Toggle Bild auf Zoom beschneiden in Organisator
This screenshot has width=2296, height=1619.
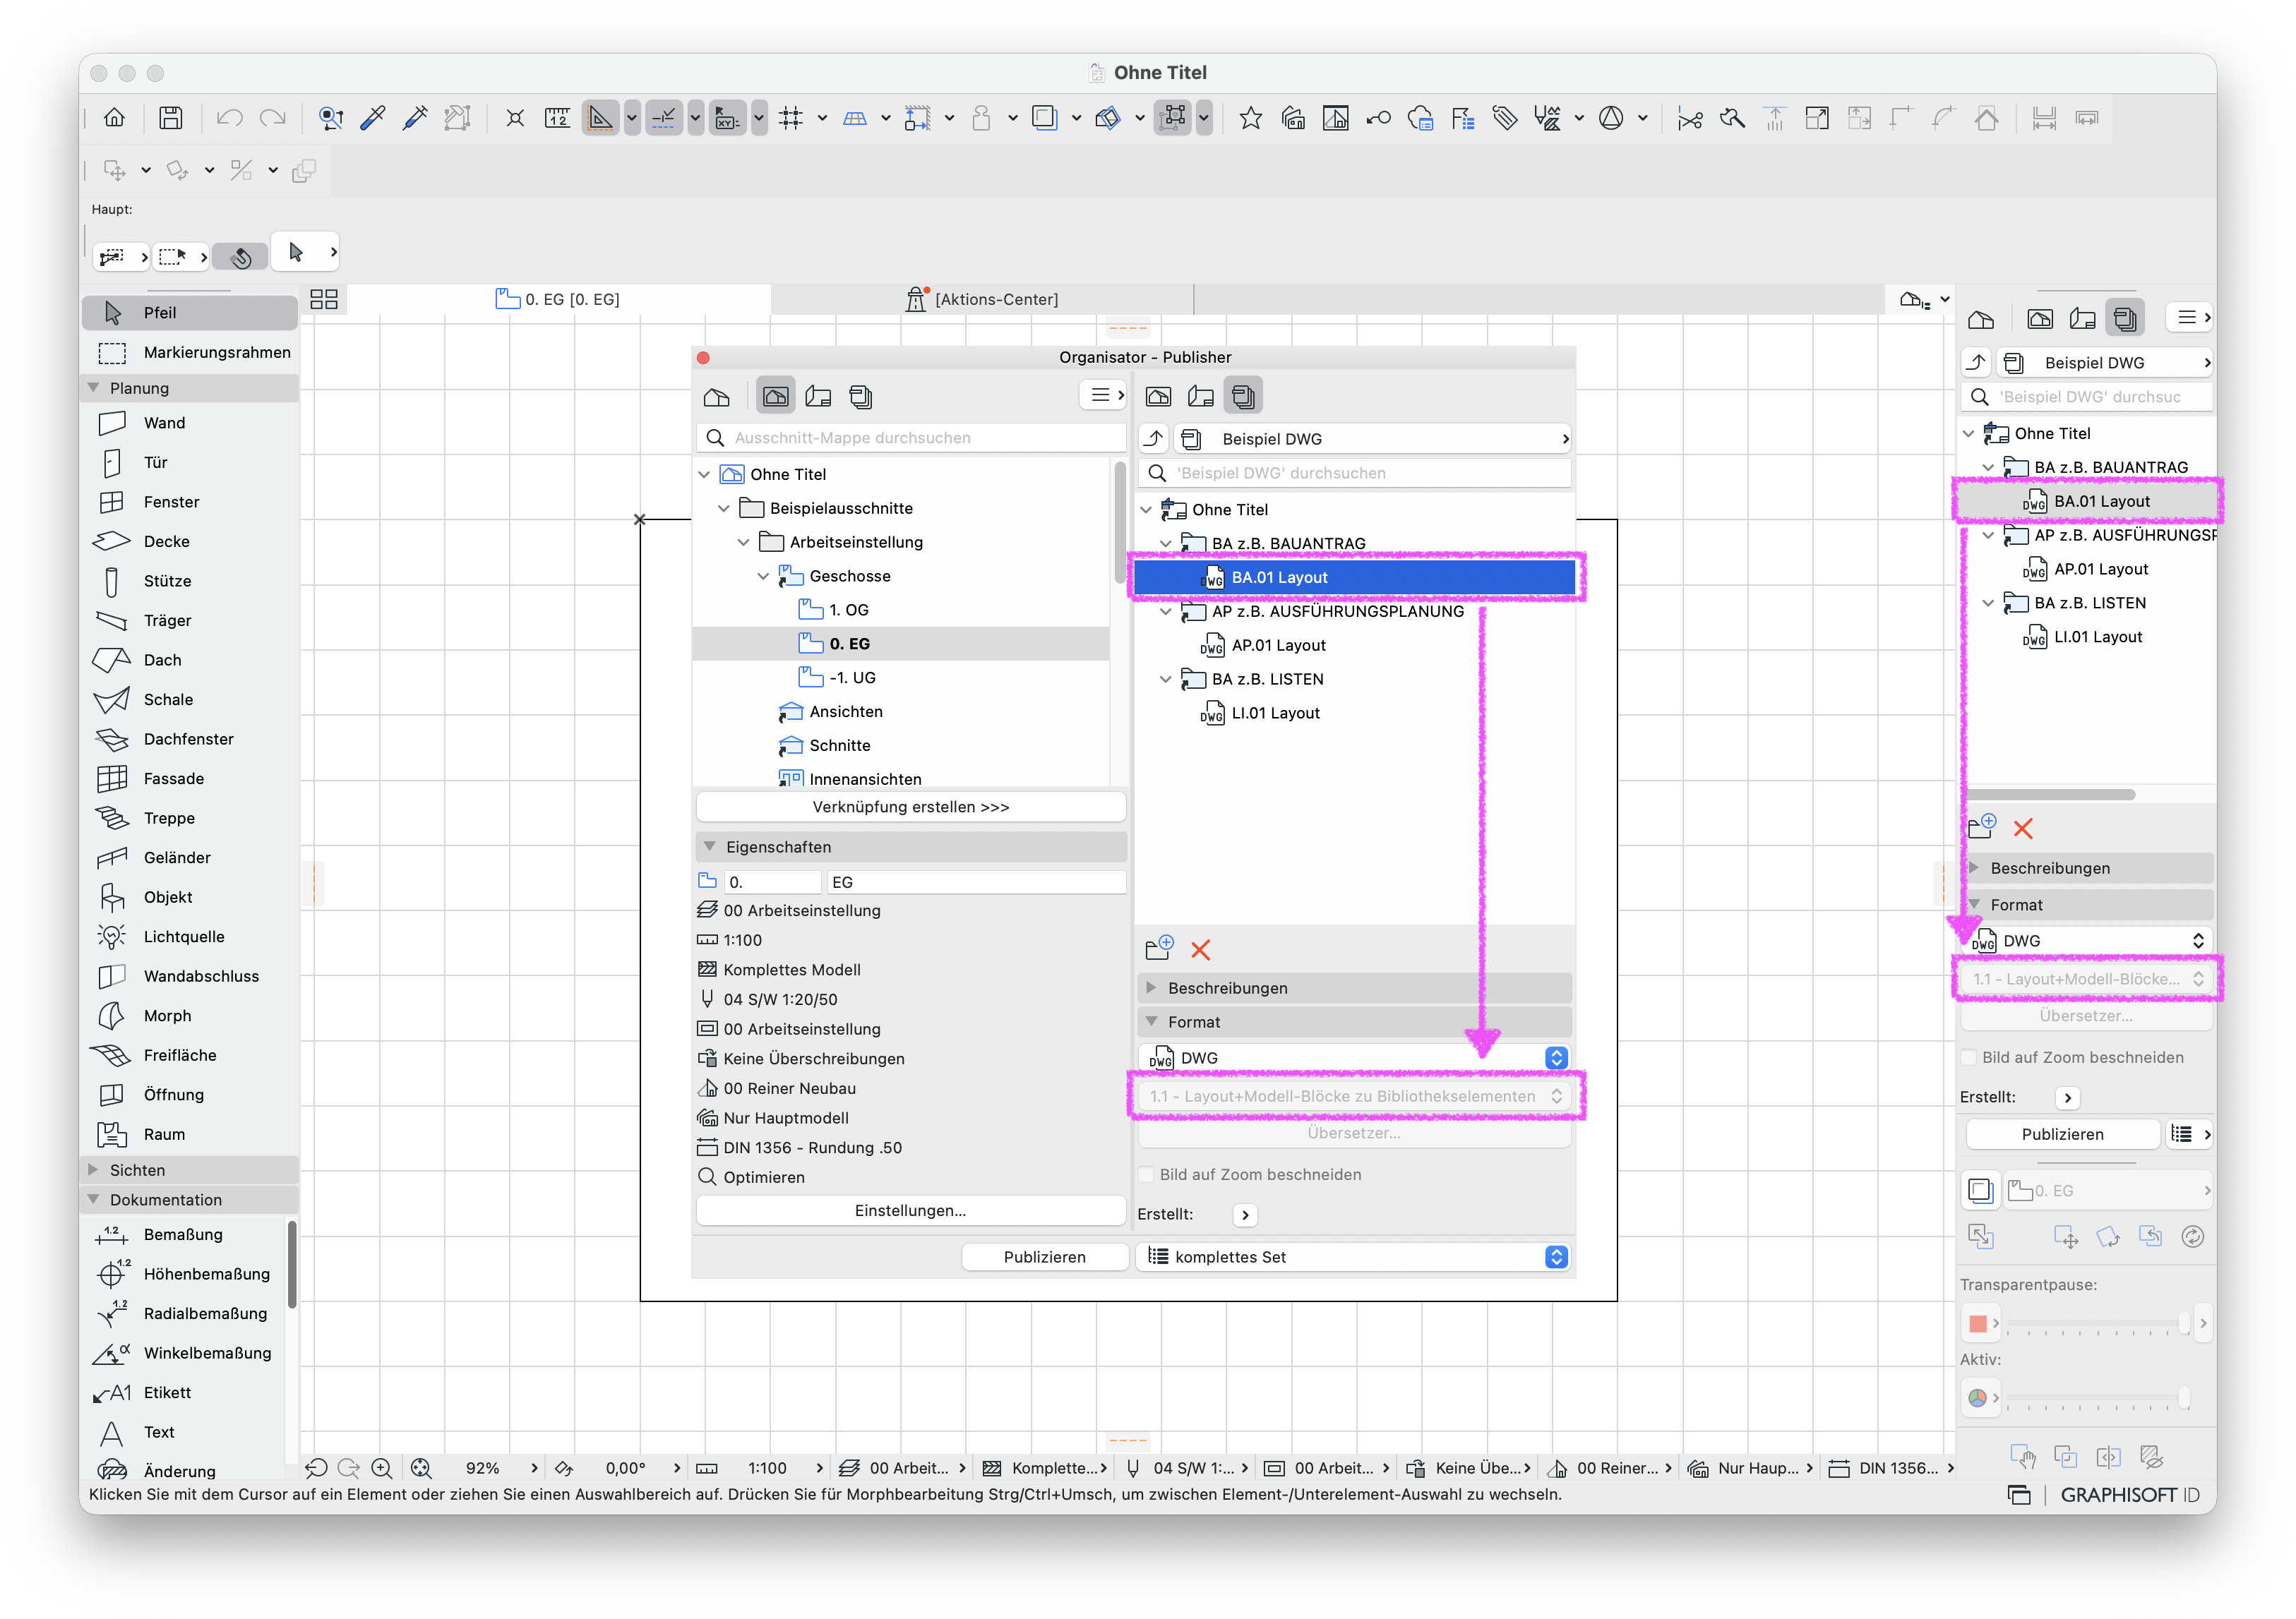[x=1147, y=1174]
